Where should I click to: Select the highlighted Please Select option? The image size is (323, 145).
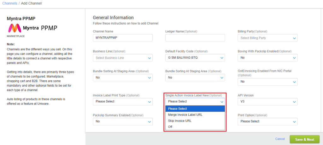coord(195,109)
